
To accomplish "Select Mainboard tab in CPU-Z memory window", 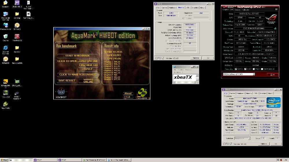I will tap(173, 8).
